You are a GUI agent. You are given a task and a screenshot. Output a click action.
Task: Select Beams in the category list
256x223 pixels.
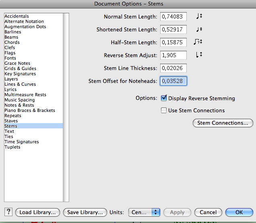(11, 37)
